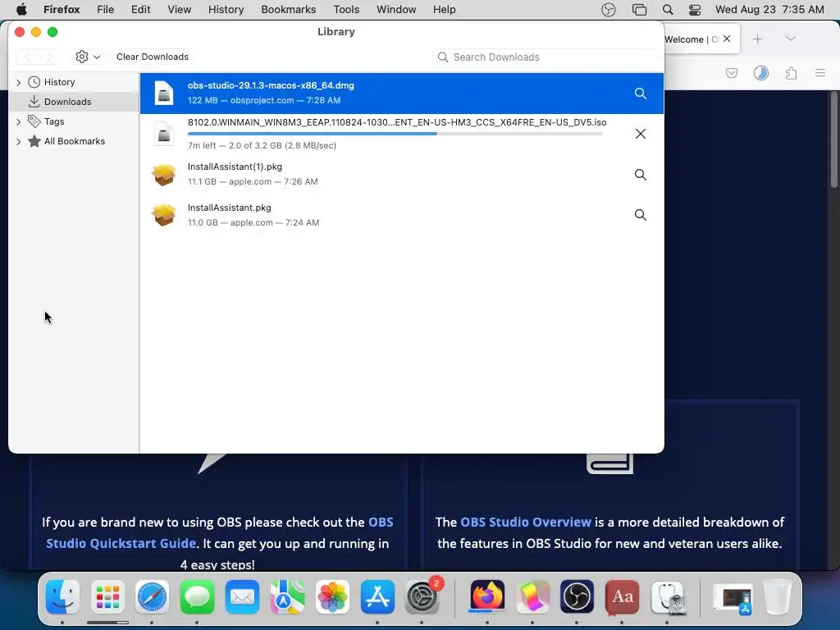
Task: Open the OBS Studio Overview link
Action: pyautogui.click(x=526, y=522)
